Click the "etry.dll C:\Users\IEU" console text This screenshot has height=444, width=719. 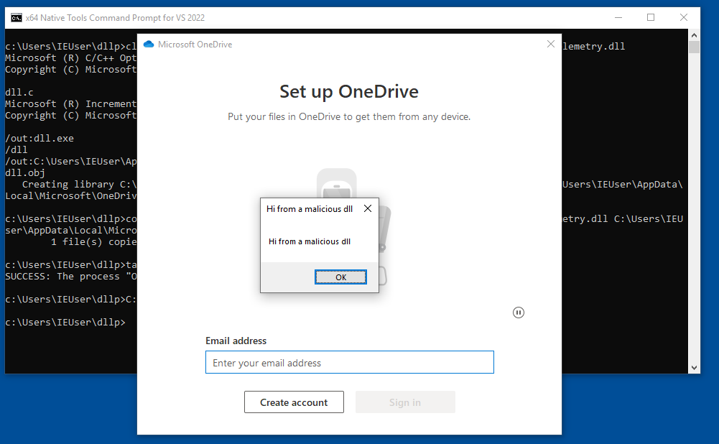coord(622,218)
